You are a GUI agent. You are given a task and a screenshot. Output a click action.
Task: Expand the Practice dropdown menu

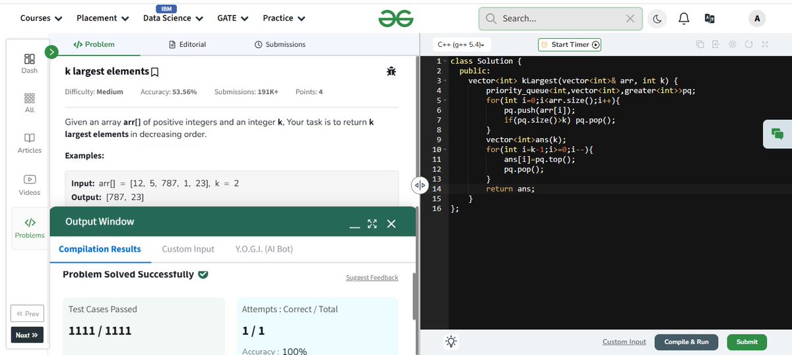(x=284, y=18)
